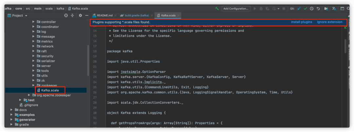The width and height of the screenshot is (354, 132).
Task: Show Git history clock icon
Action: pyautogui.click(x=312, y=9)
